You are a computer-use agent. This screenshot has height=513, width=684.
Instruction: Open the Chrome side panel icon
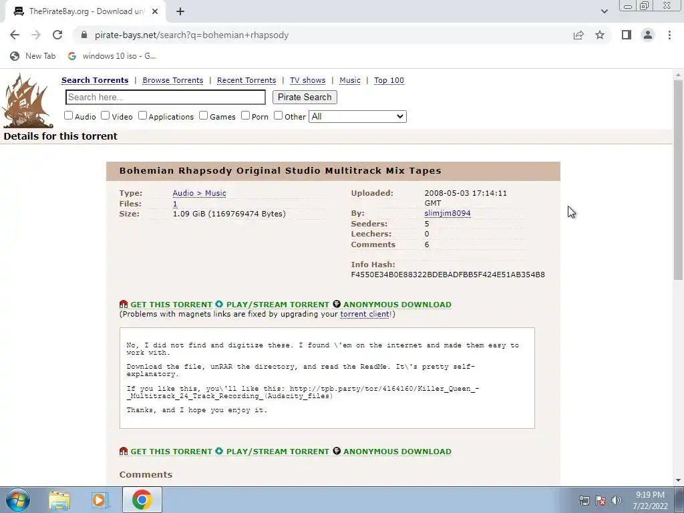[x=627, y=35]
